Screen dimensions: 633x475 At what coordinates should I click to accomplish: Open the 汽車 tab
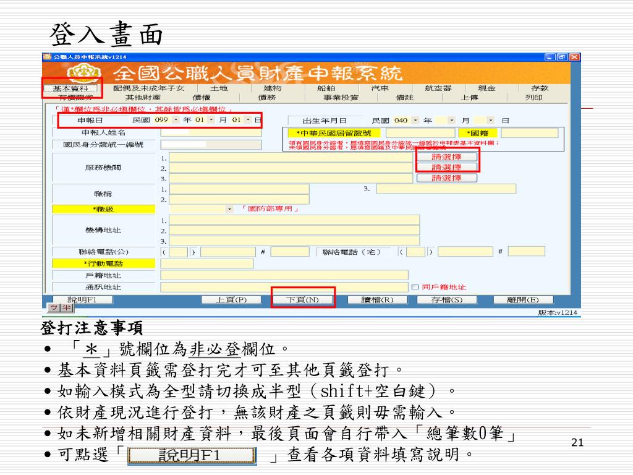point(380,88)
